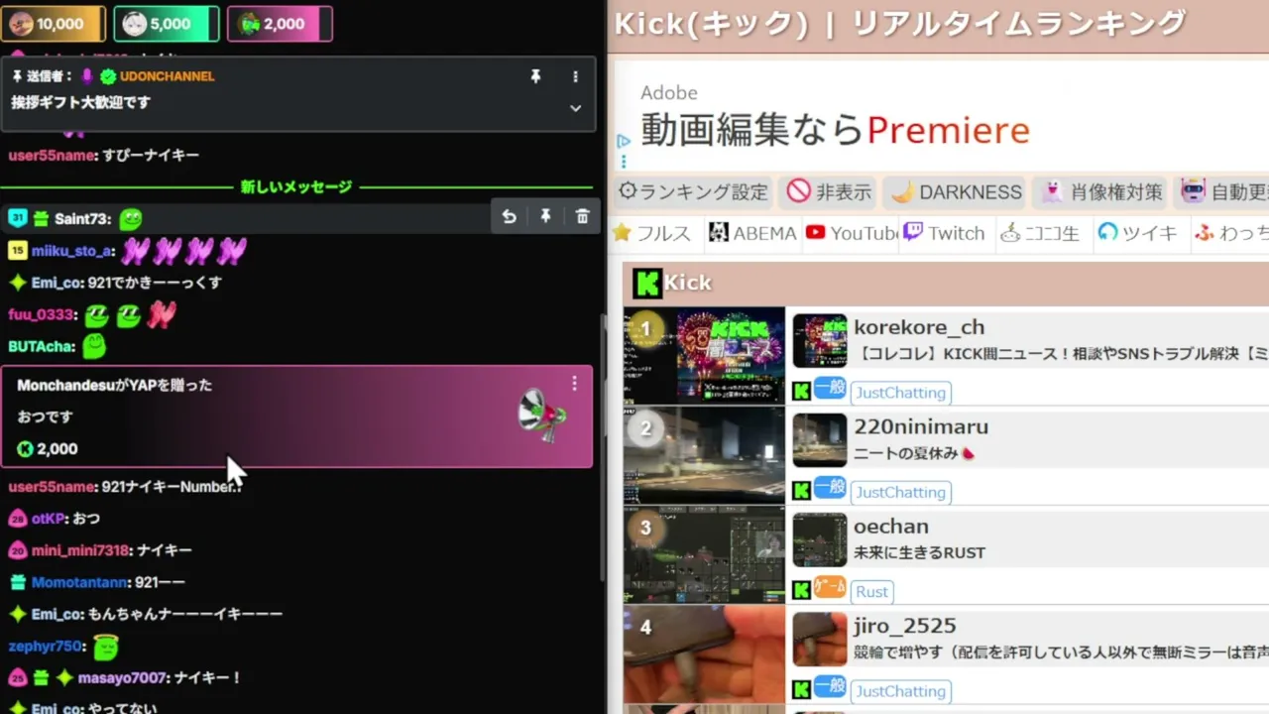This screenshot has width=1269, height=714.
Task: Unpin the pinned UDONCHANNEL message
Action: (535, 76)
